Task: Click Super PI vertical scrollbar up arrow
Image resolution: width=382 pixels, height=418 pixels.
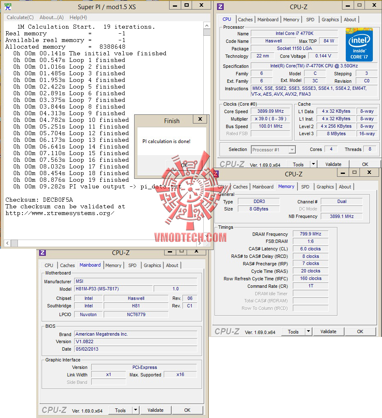Action: [x=207, y=25]
